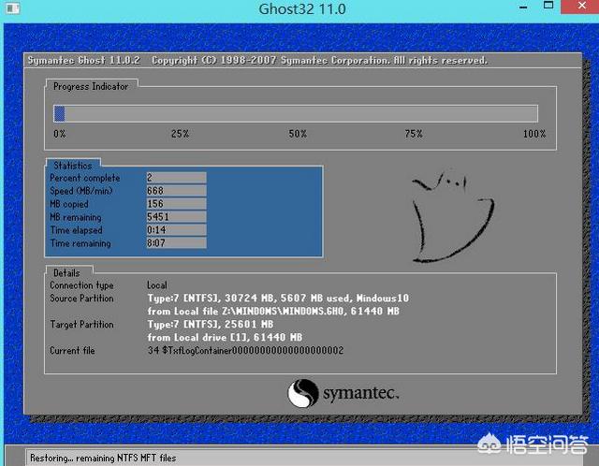The height and width of the screenshot is (466, 599).
Task: Click the Target Partition label in Details
Action: [x=81, y=325]
